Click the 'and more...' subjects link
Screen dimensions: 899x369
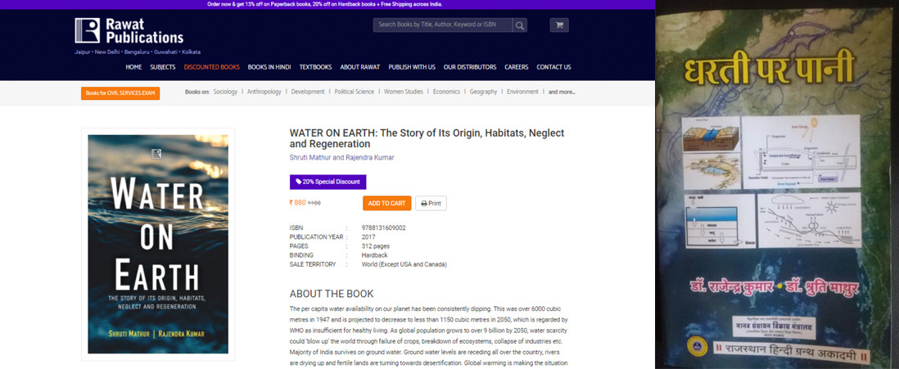562,92
